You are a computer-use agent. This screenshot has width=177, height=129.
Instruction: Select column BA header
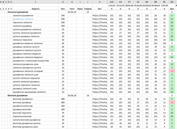[147, 2]
